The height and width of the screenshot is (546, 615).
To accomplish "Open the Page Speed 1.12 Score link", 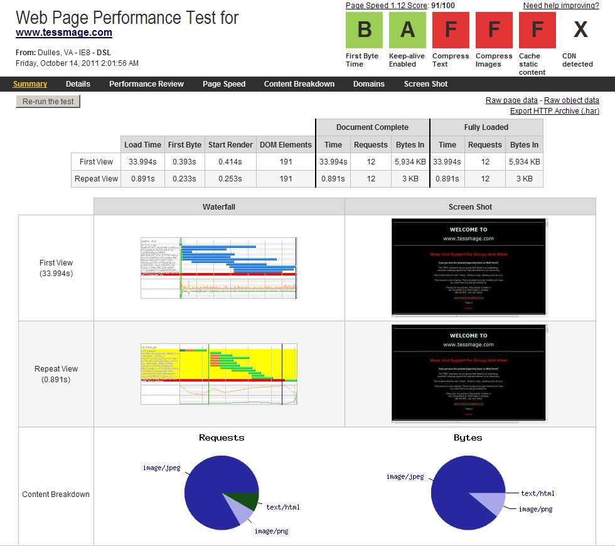I will (387, 6).
